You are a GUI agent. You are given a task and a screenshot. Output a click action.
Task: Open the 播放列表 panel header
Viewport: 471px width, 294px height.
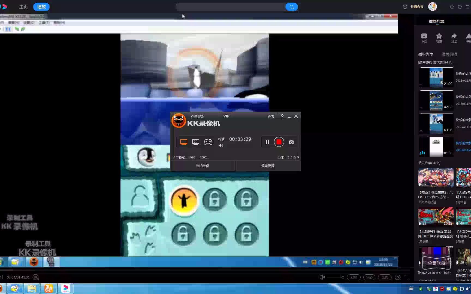click(x=436, y=21)
